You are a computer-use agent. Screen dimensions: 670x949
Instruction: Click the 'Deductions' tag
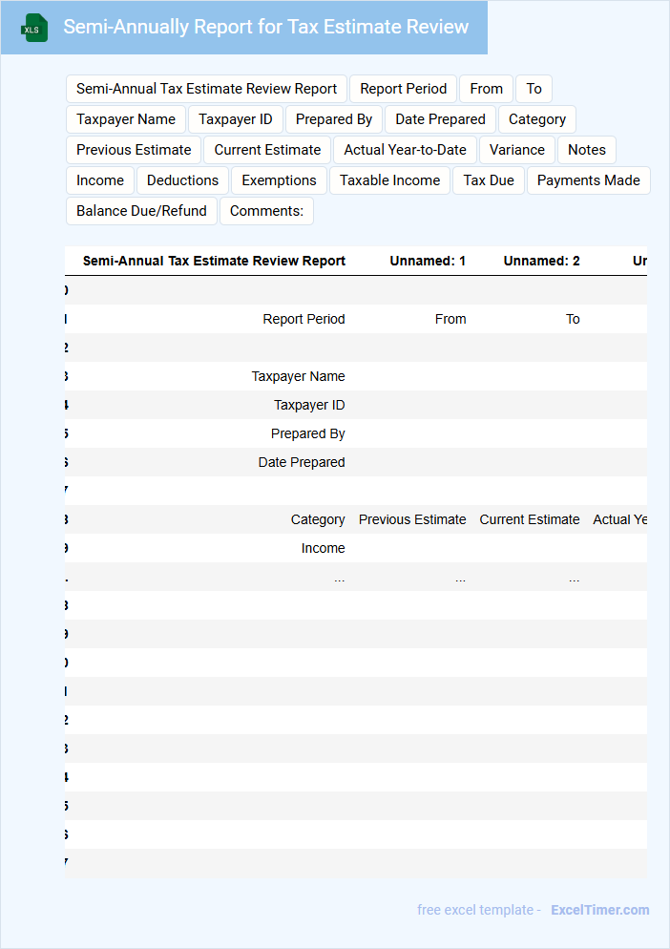[x=183, y=180]
